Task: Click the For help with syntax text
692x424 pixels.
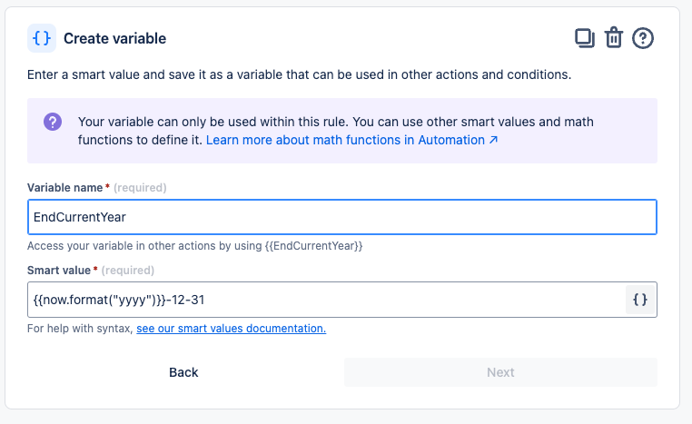Action: (80, 328)
